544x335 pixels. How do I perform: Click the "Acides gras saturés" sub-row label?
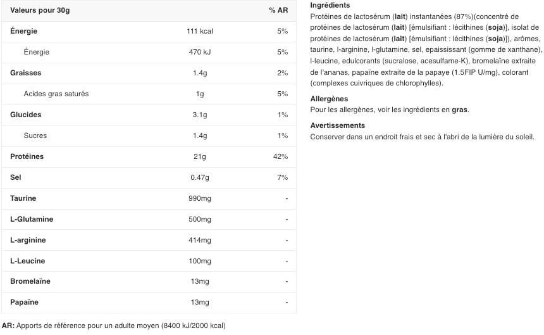click(x=56, y=94)
